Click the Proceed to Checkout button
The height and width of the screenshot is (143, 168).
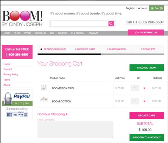147,138
